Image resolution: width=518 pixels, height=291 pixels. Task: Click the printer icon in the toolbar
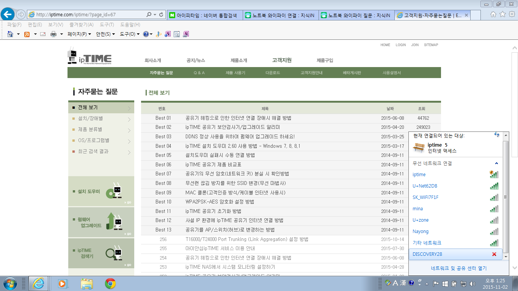tap(53, 34)
